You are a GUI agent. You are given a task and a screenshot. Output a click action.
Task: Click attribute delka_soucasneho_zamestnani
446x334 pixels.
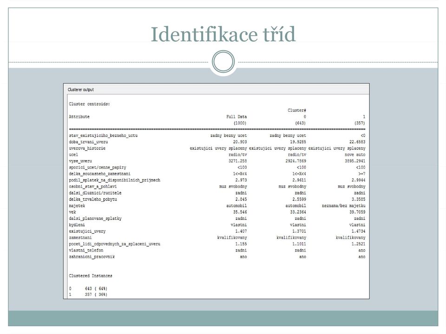[x=99, y=174]
